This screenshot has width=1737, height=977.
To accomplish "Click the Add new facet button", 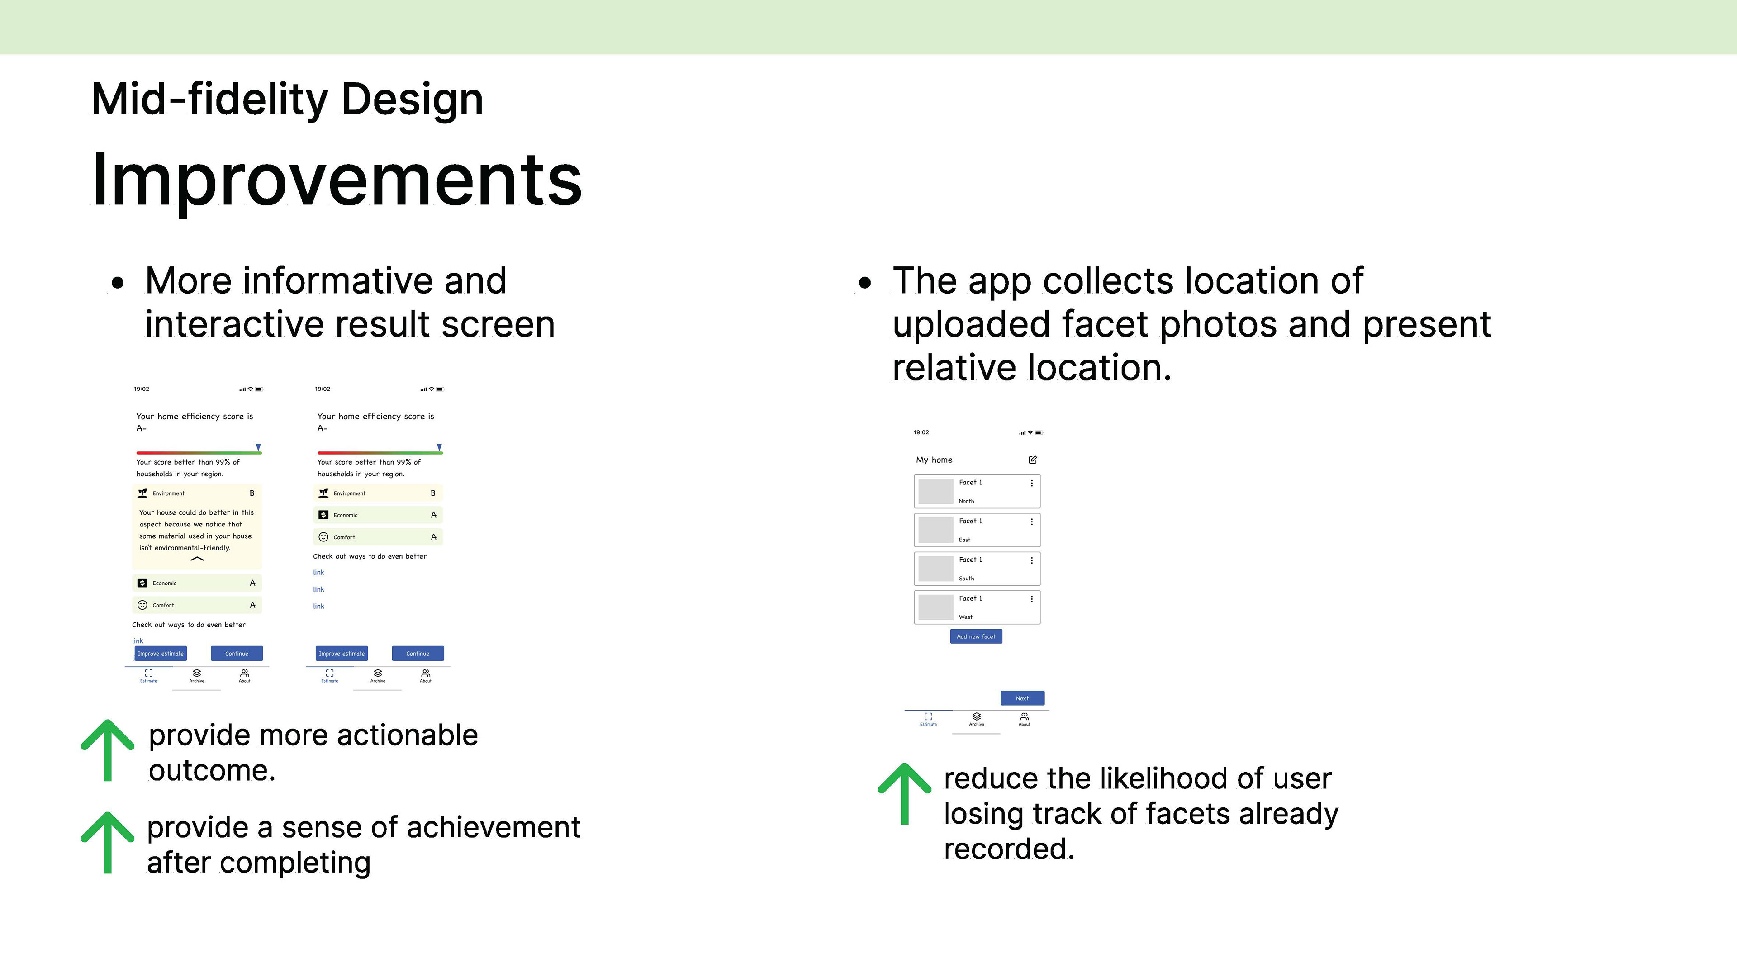I will tap(976, 636).
